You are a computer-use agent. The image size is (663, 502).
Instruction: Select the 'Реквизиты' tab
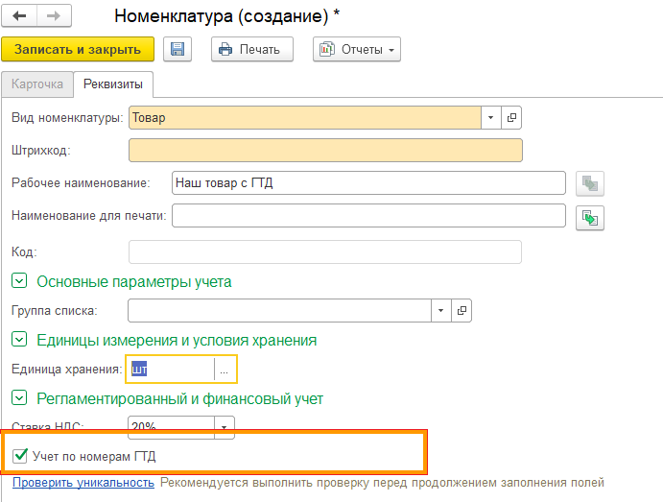[x=113, y=84]
